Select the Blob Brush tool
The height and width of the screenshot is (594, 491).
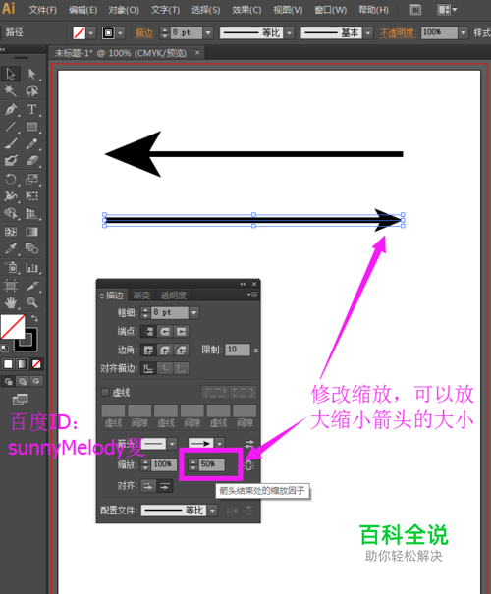pyautogui.click(x=11, y=161)
